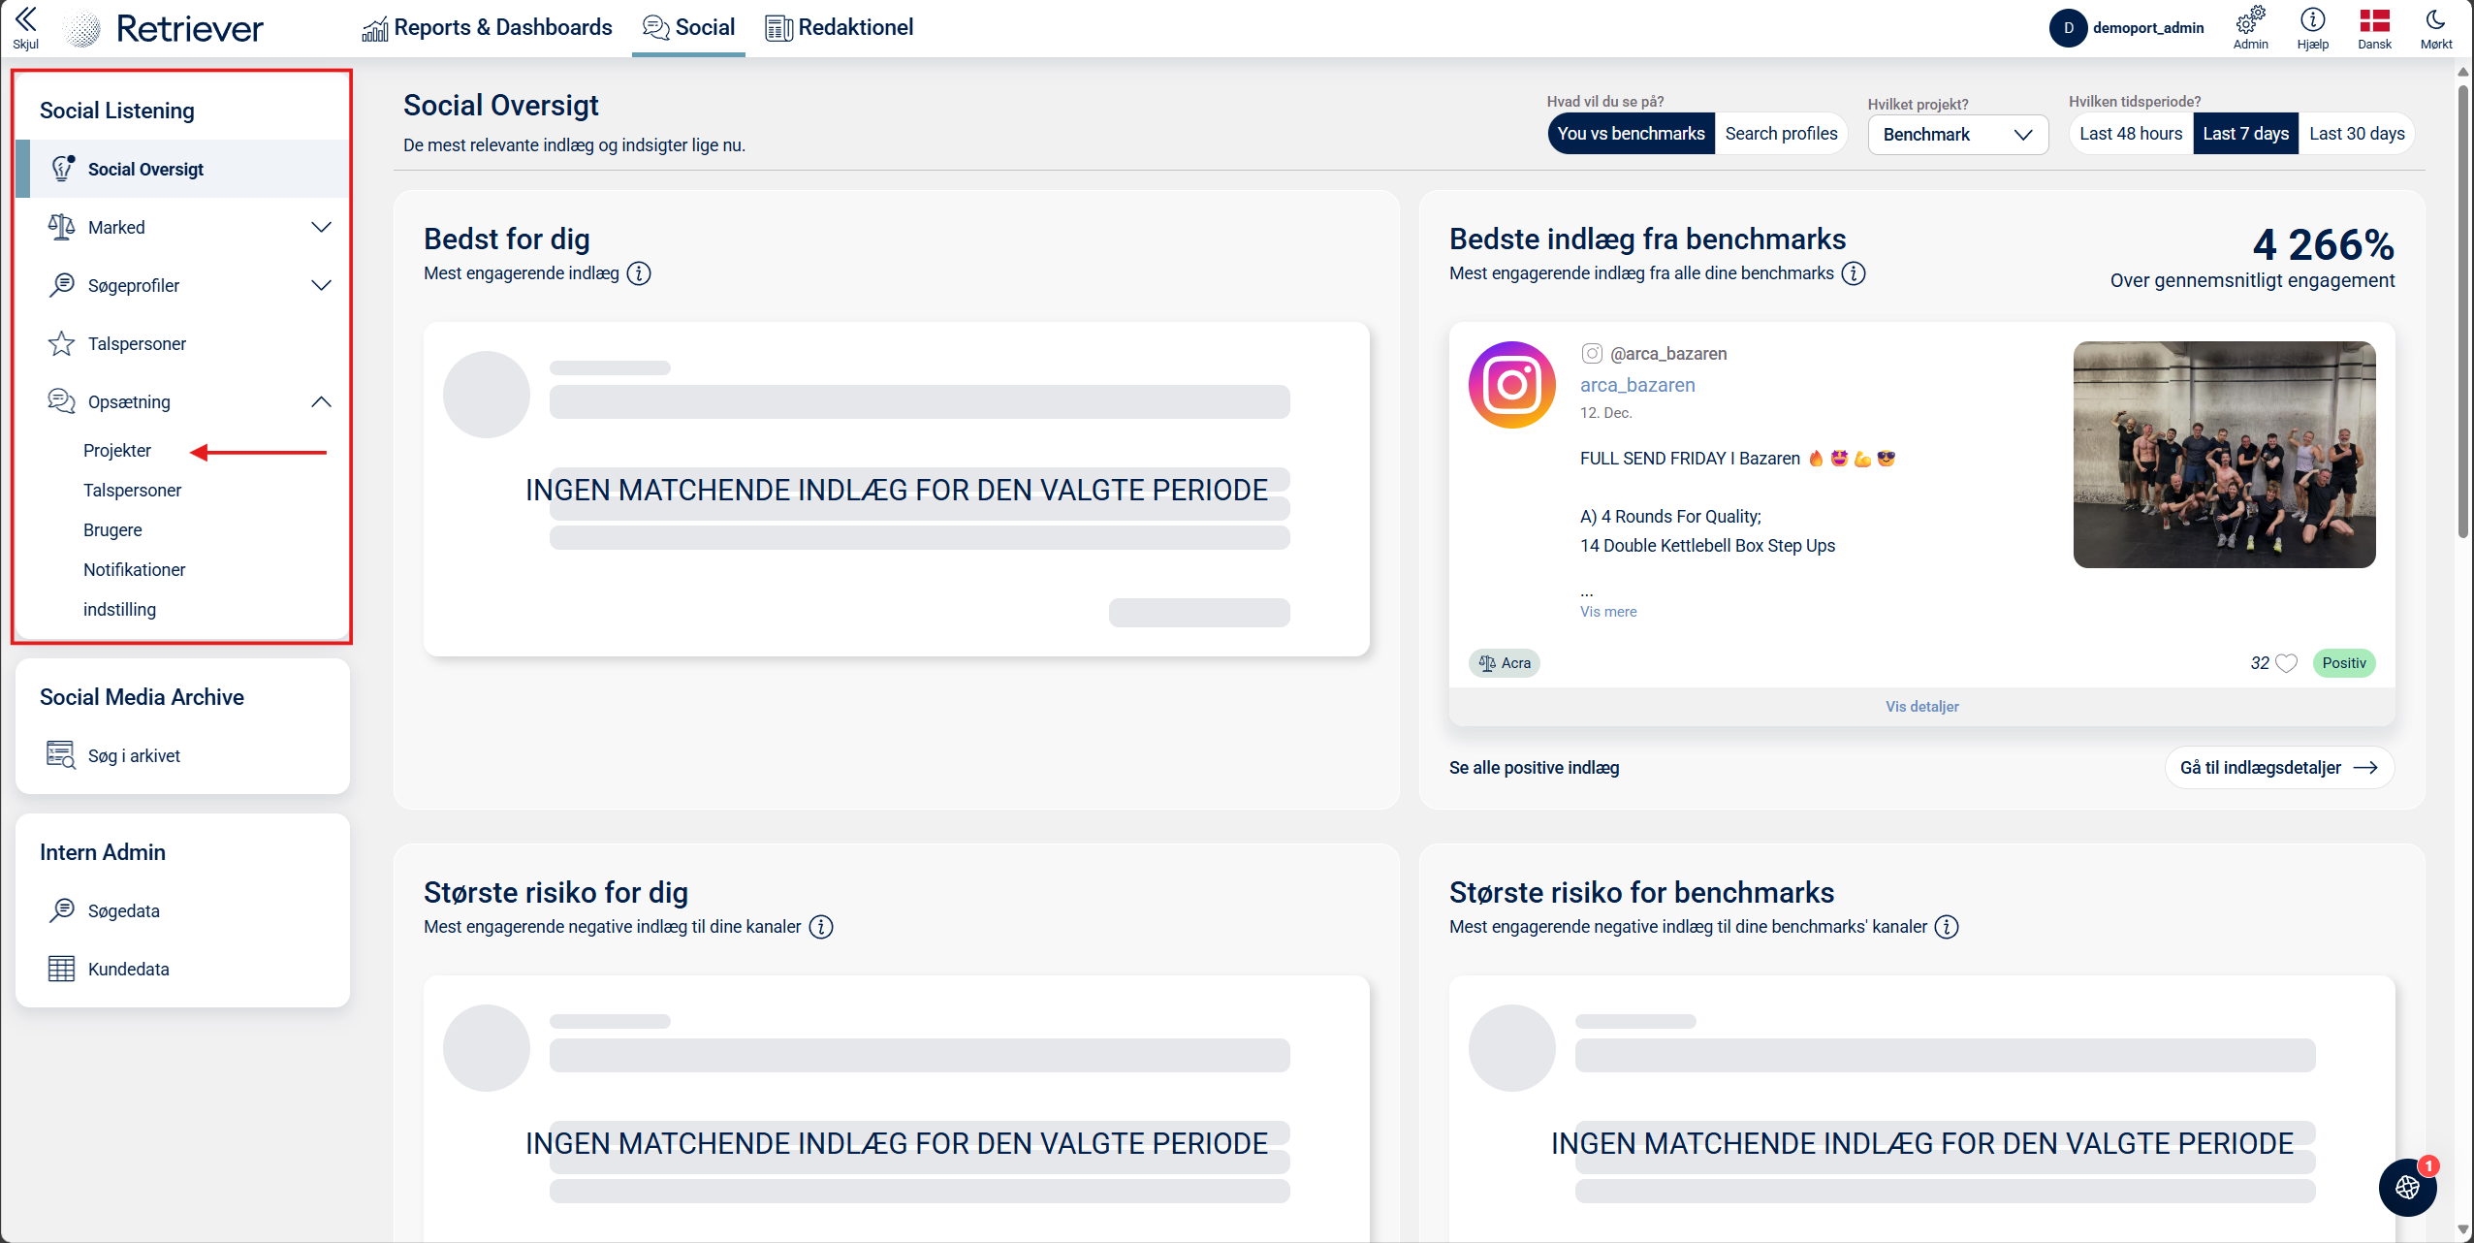
Task: Collapse the Opsætning sidebar section
Action: [x=320, y=401]
